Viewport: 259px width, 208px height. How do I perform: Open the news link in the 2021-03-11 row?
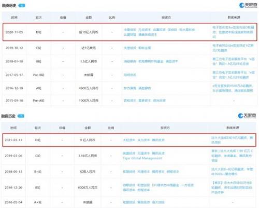pyautogui.click(x=232, y=140)
